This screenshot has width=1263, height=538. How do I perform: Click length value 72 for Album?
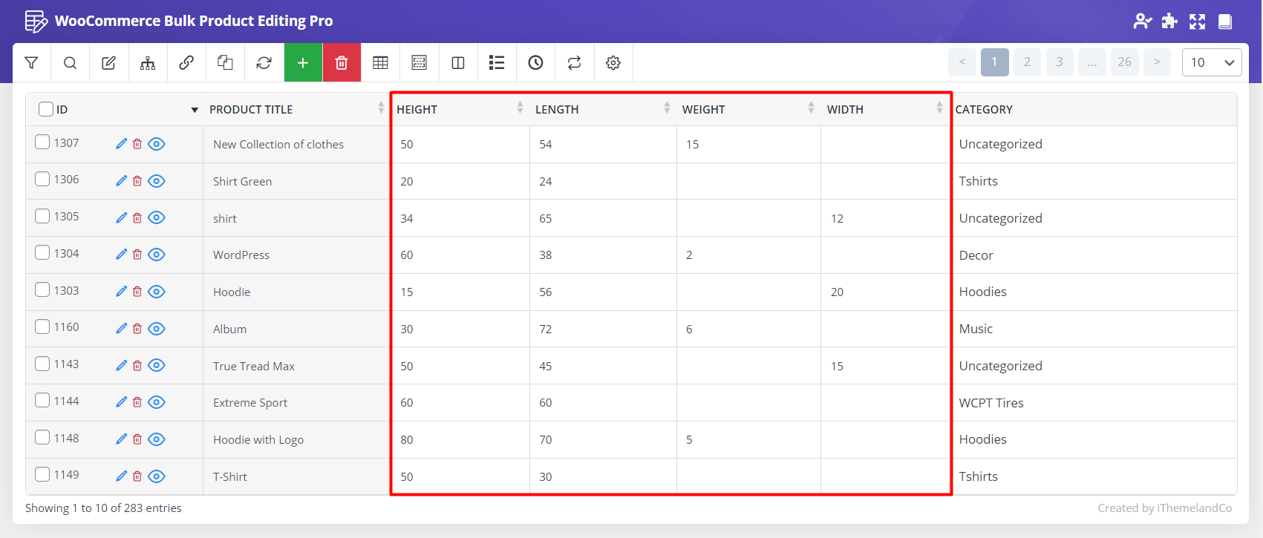tap(546, 329)
